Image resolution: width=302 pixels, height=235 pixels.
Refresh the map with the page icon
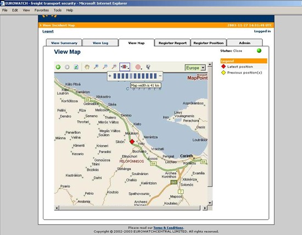[76, 67]
